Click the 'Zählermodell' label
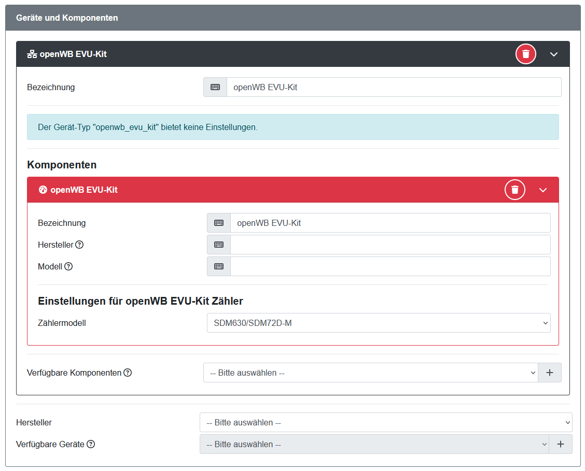585x471 pixels. click(62, 323)
